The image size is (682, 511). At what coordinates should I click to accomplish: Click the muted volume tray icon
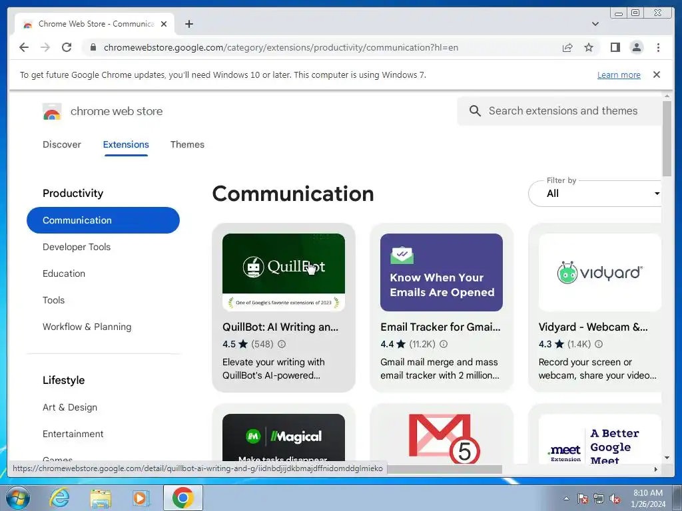pyautogui.click(x=615, y=498)
